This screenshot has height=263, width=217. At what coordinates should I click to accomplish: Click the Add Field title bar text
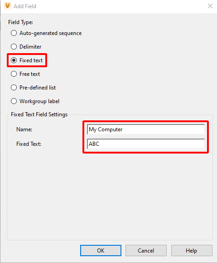[25, 6]
